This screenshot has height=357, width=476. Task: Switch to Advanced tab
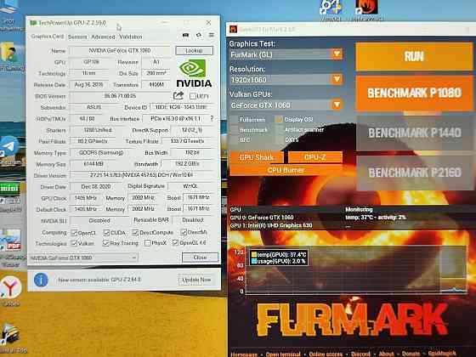point(103,37)
